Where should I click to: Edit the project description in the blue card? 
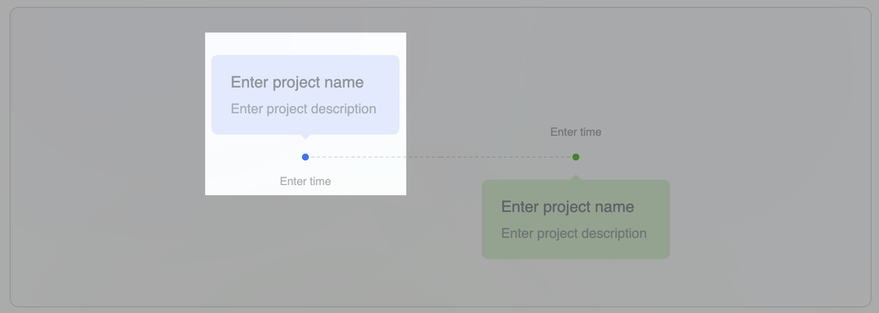click(303, 109)
